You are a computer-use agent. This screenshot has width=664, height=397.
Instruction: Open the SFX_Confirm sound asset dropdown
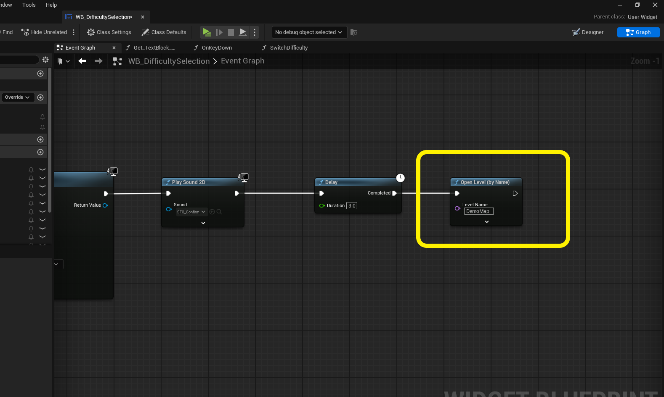point(191,212)
